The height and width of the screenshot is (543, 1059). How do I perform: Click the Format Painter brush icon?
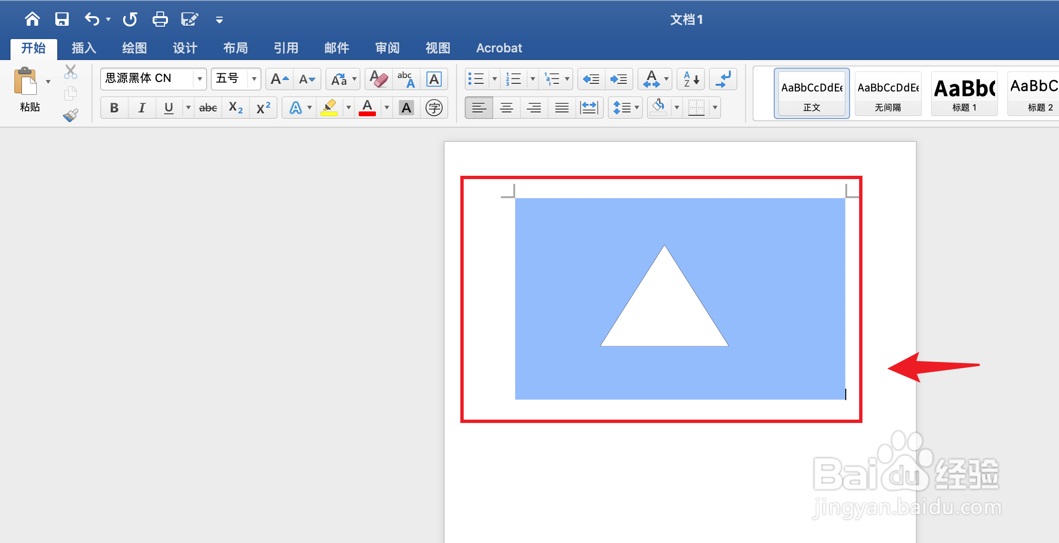(71, 115)
